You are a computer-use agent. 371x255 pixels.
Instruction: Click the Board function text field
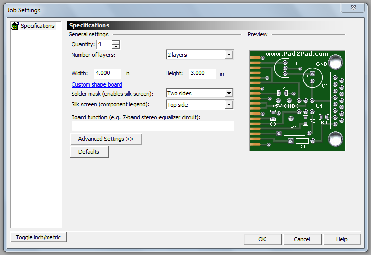[x=152, y=126]
